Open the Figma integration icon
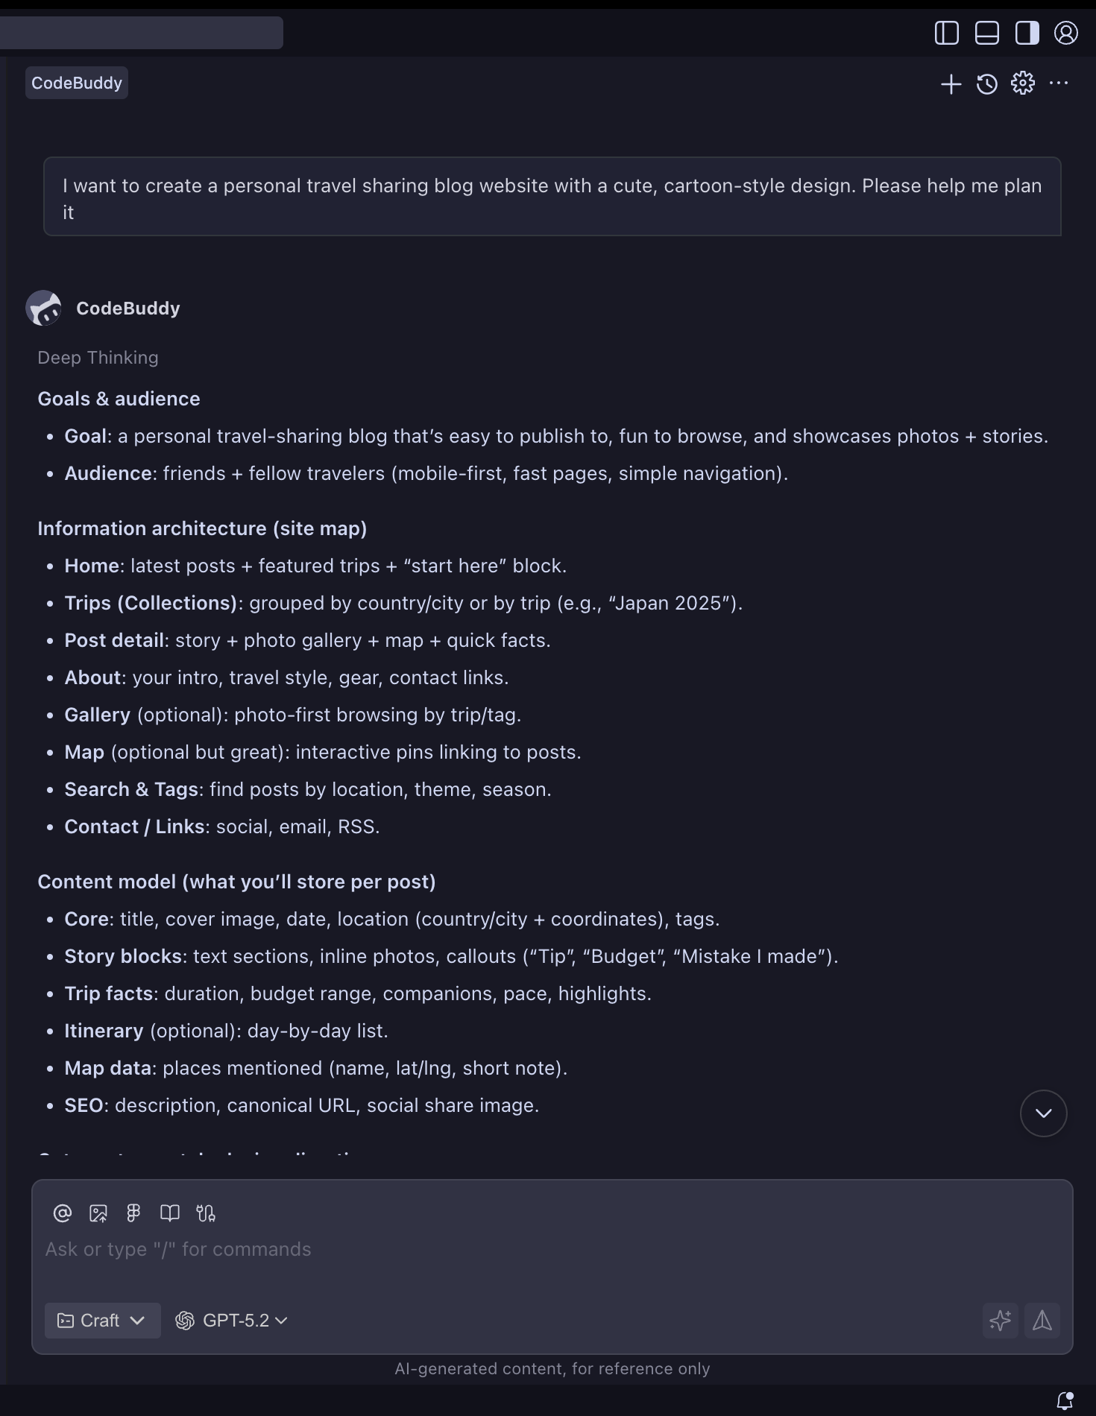1096x1416 pixels. click(133, 1213)
